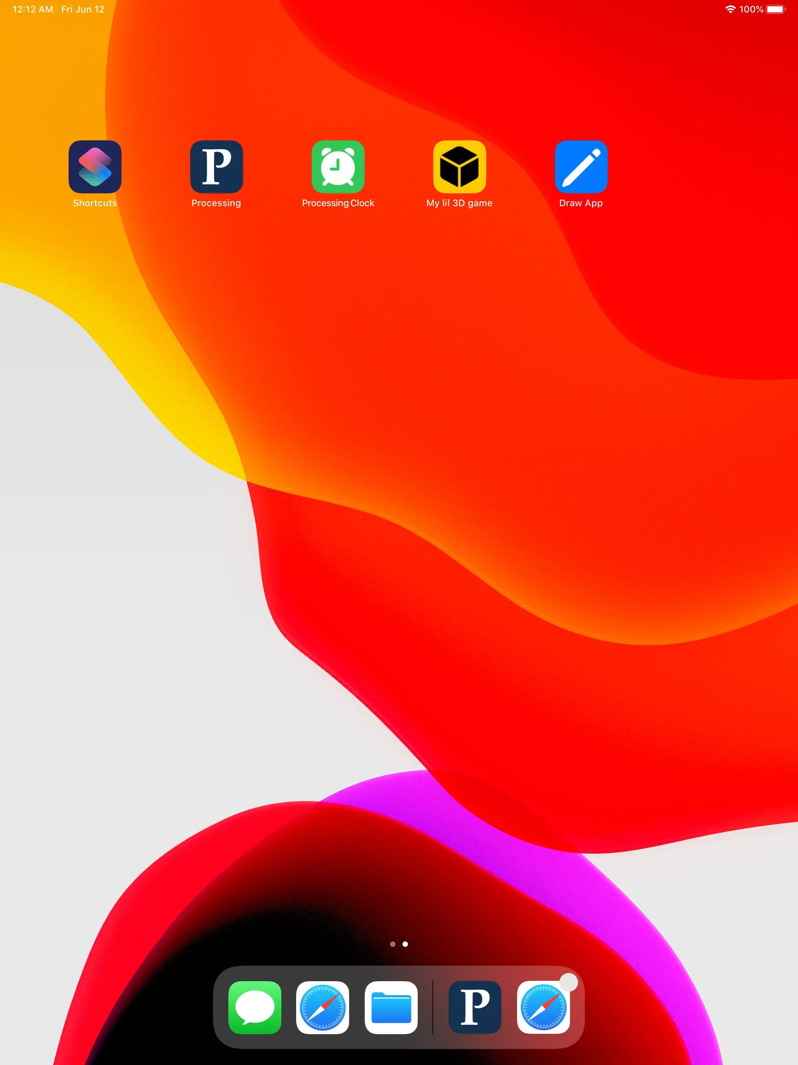
Task: Tap the Wi-Fi status icon
Action: click(x=730, y=9)
